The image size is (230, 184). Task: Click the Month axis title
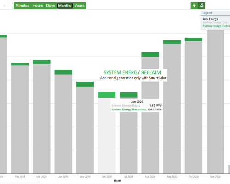(x=117, y=181)
